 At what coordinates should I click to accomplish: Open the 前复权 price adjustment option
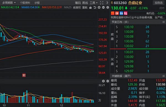click(77, 7)
